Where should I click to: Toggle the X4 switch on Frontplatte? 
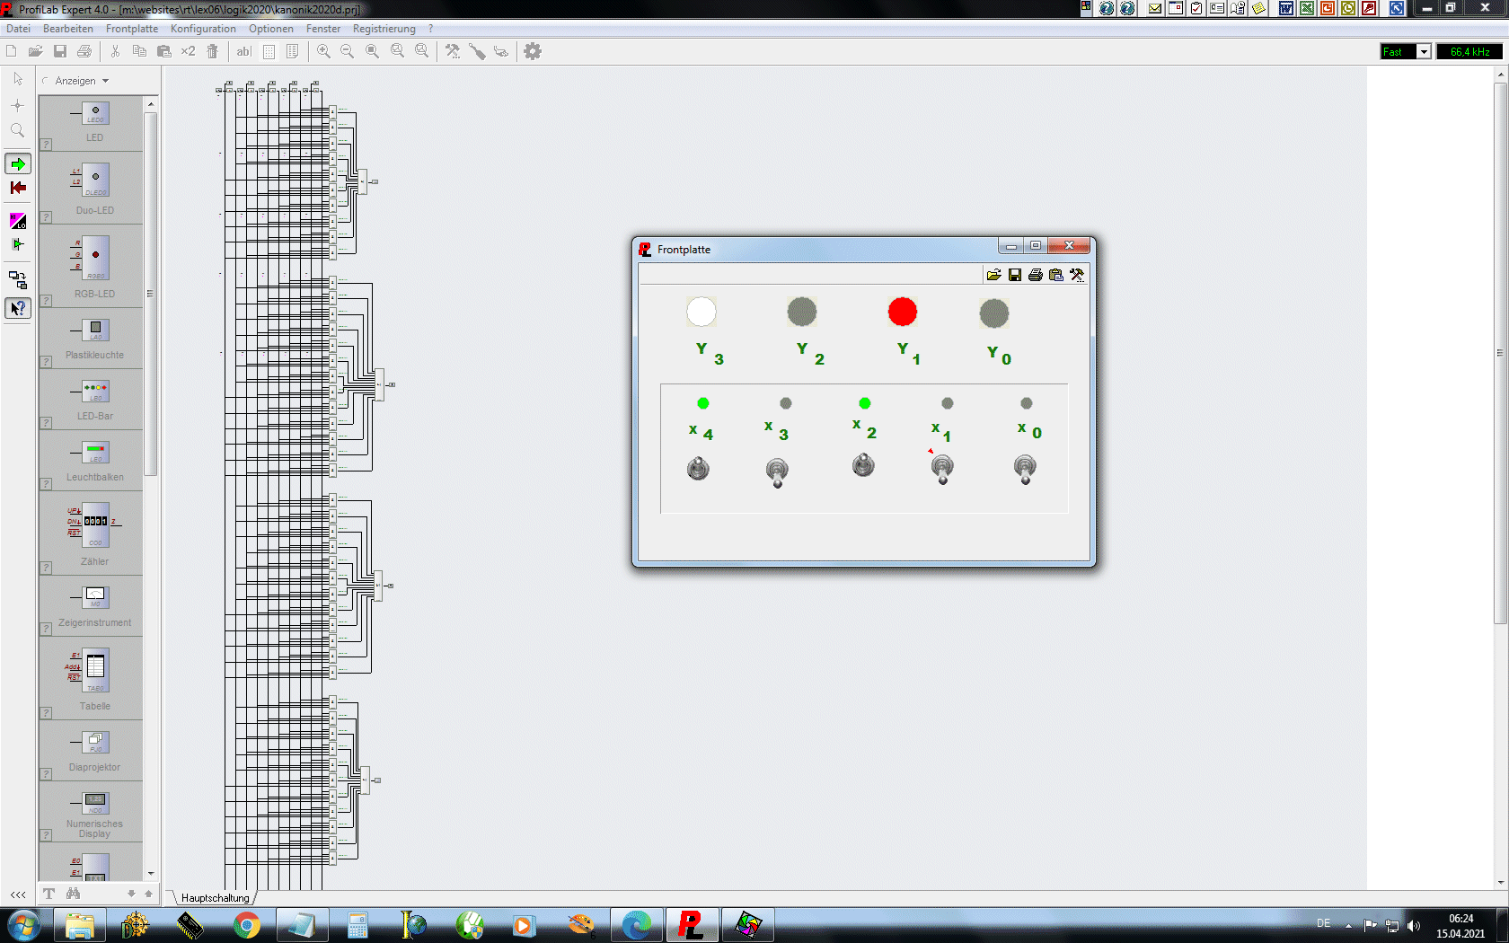click(698, 469)
